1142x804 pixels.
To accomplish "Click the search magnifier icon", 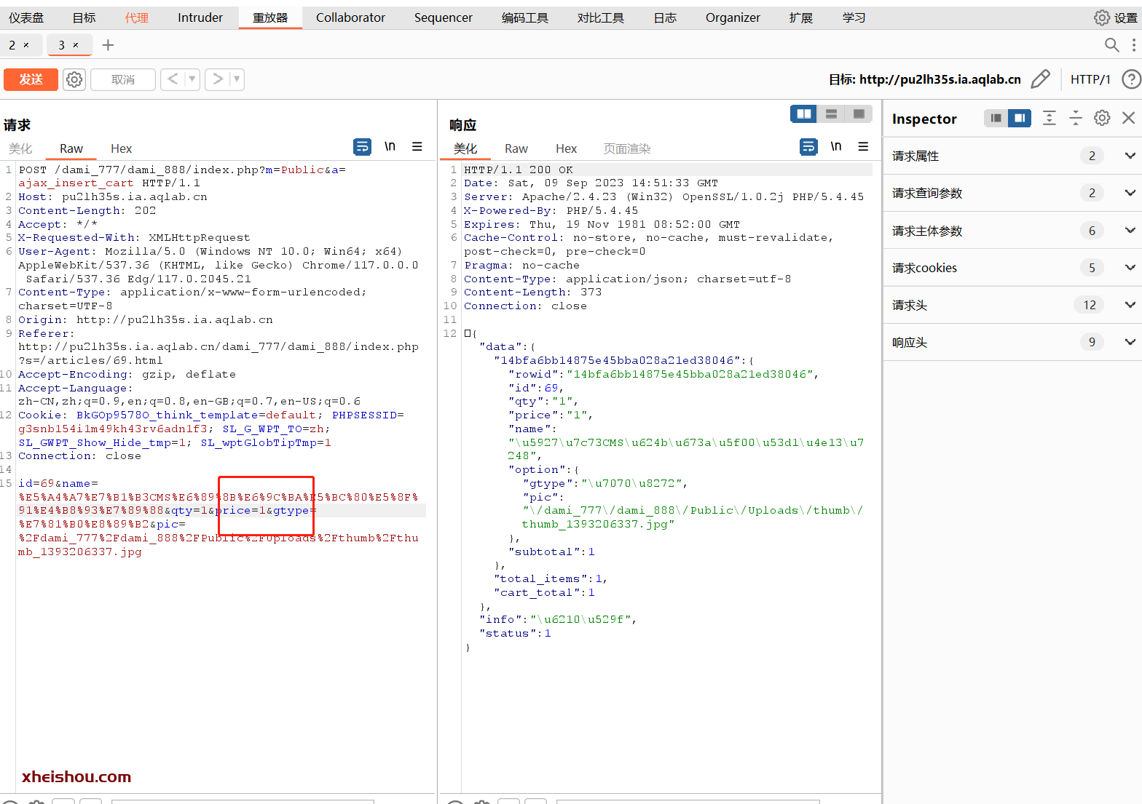I will 1111,45.
